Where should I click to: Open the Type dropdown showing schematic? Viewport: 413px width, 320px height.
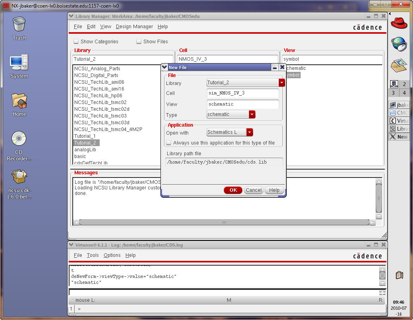[x=252, y=114]
